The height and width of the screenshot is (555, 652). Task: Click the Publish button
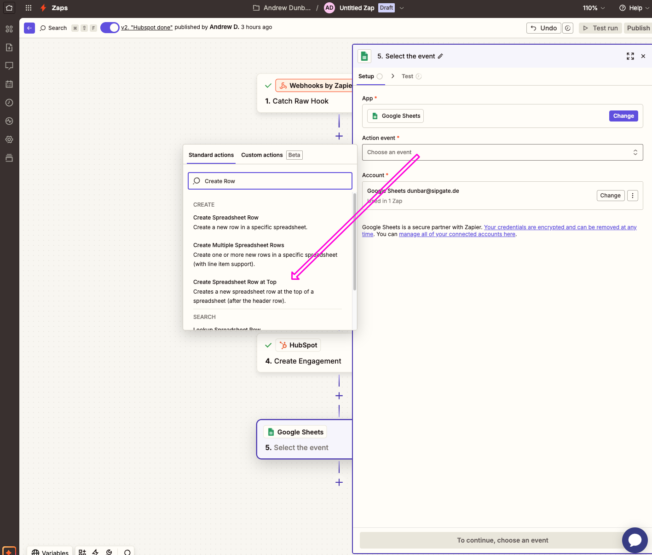[x=638, y=28]
